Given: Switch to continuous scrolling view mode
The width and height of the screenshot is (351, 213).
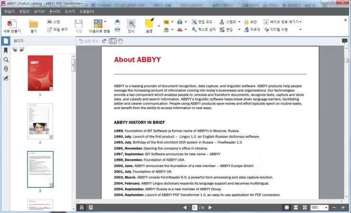Looking at the screenshot, I should [82, 208].
